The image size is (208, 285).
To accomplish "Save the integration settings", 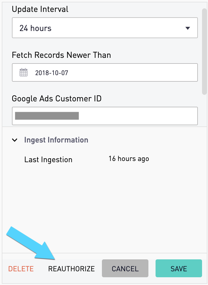I will [179, 269].
